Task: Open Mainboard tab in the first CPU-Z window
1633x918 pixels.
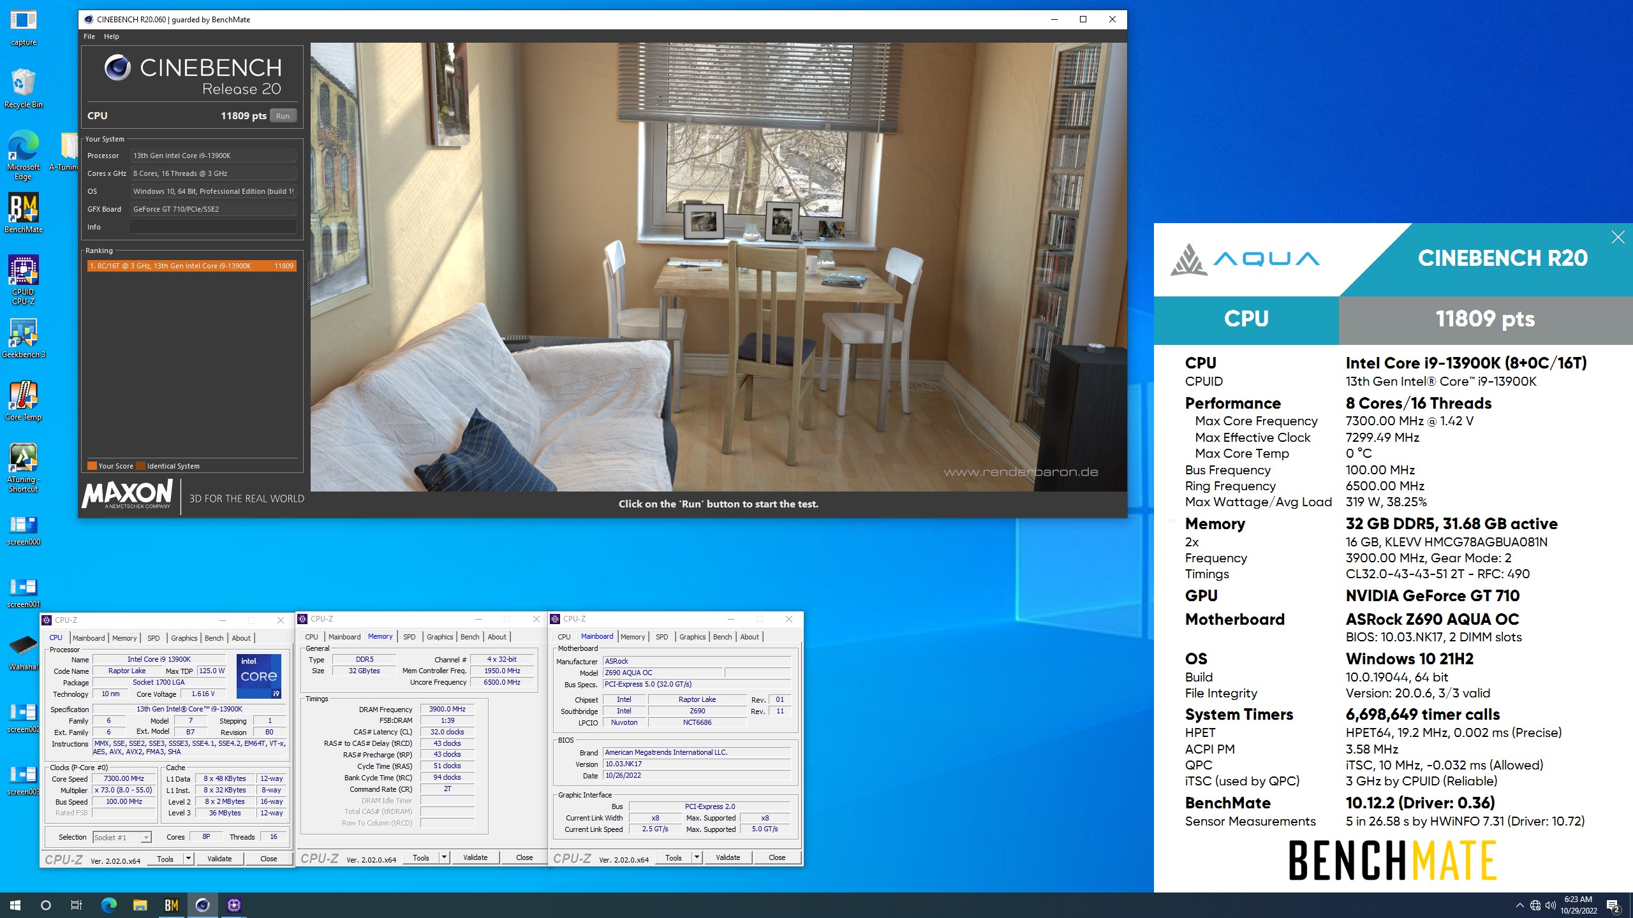Action: pyautogui.click(x=89, y=638)
